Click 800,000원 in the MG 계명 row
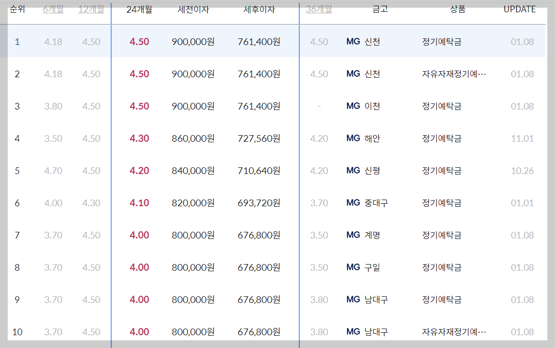 [193, 235]
